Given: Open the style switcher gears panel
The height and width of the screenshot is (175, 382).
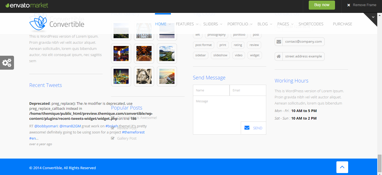Looking at the screenshot, I should click(7, 63).
